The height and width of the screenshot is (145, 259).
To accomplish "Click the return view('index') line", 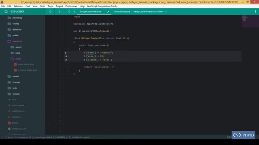I will point(99,67).
